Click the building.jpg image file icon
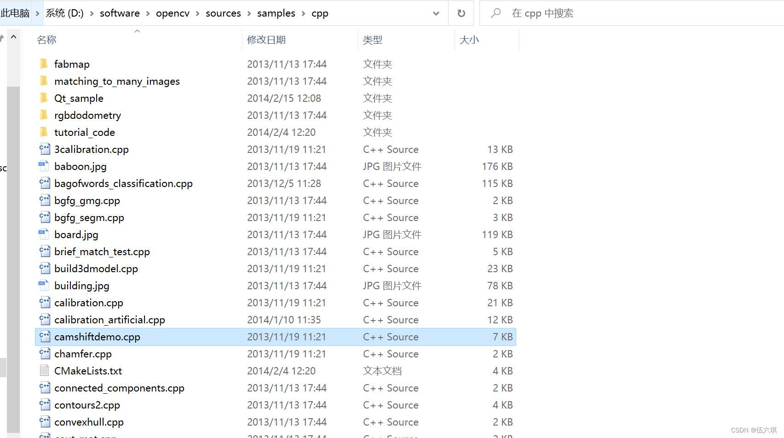Image resolution: width=784 pixels, height=438 pixels. point(44,285)
